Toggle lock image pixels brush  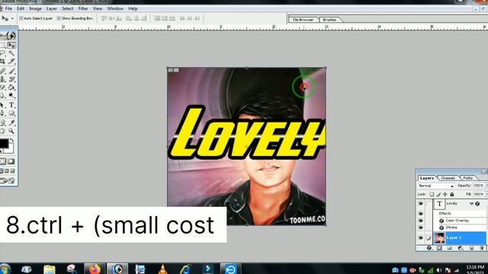point(438,194)
